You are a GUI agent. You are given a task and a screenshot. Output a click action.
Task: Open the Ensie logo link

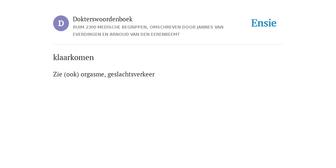pos(264,23)
